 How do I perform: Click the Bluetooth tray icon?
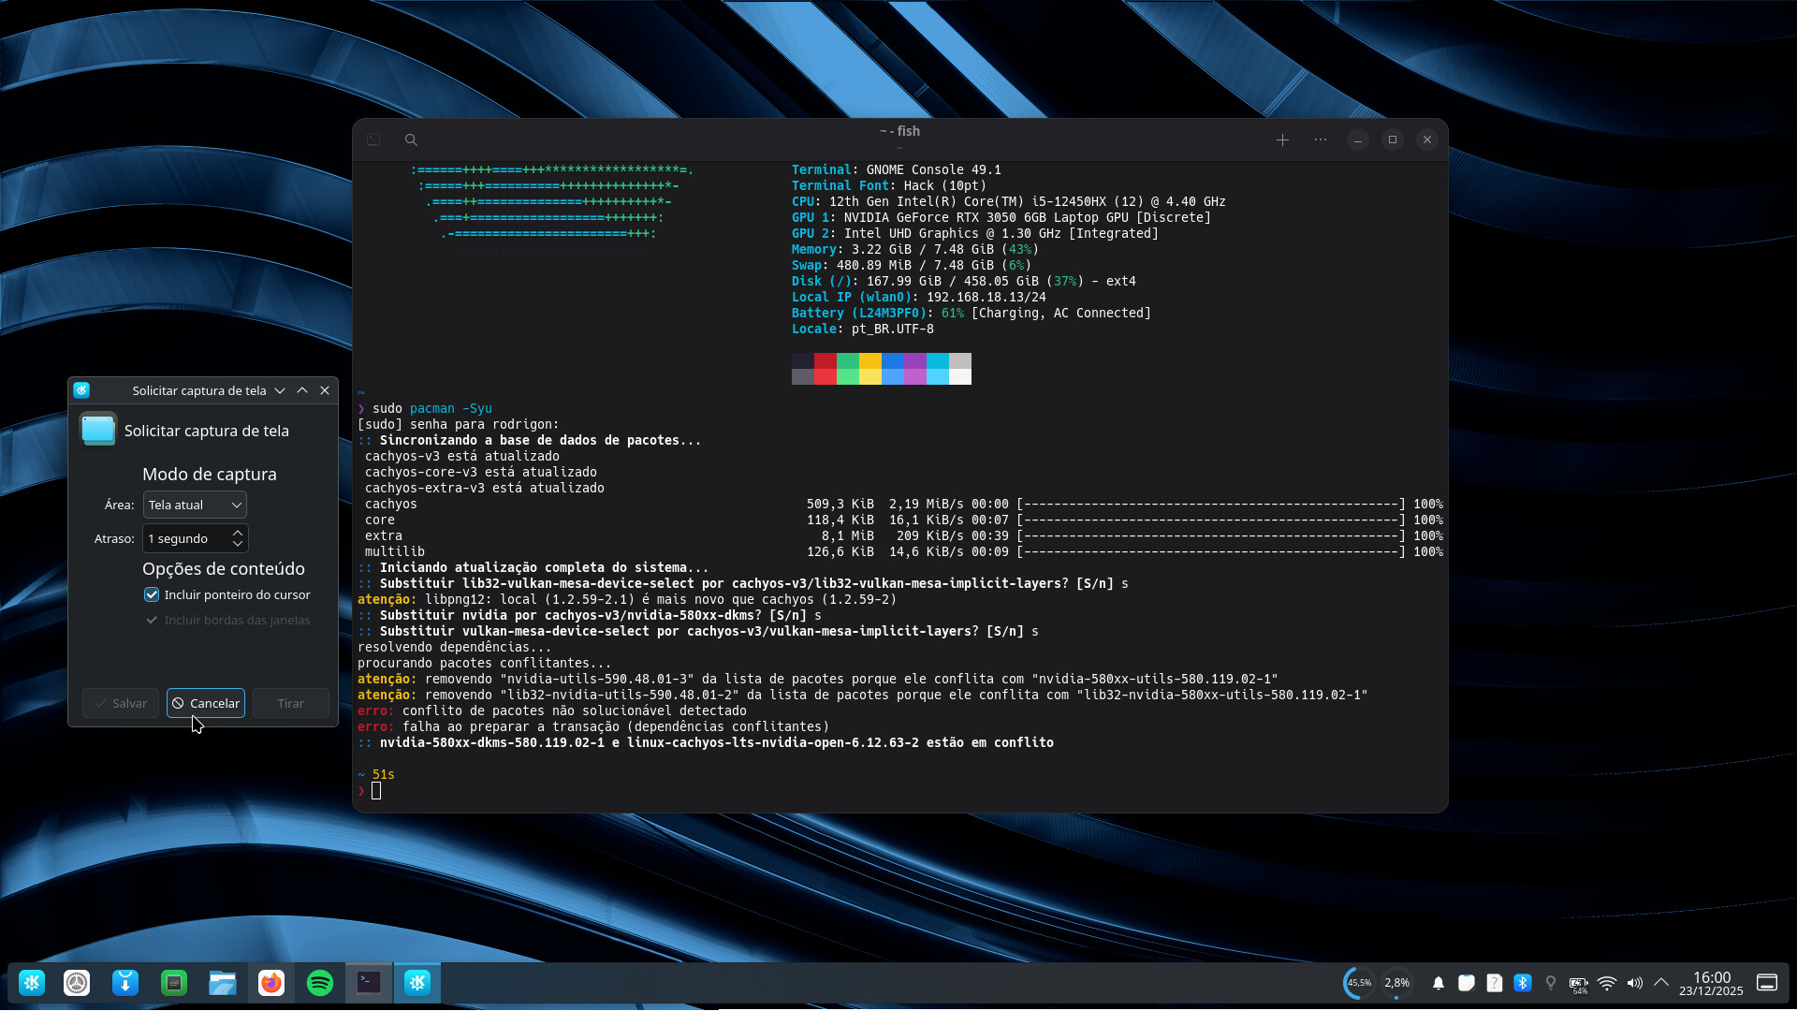click(1523, 983)
